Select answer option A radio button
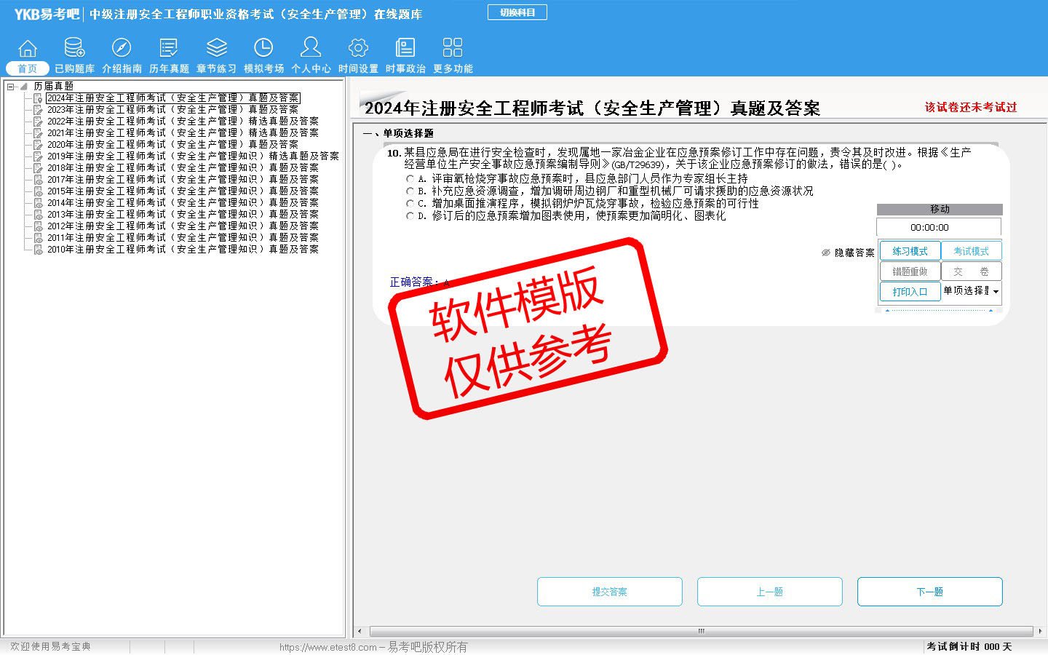Image resolution: width=1048 pixels, height=655 pixels. tap(410, 179)
